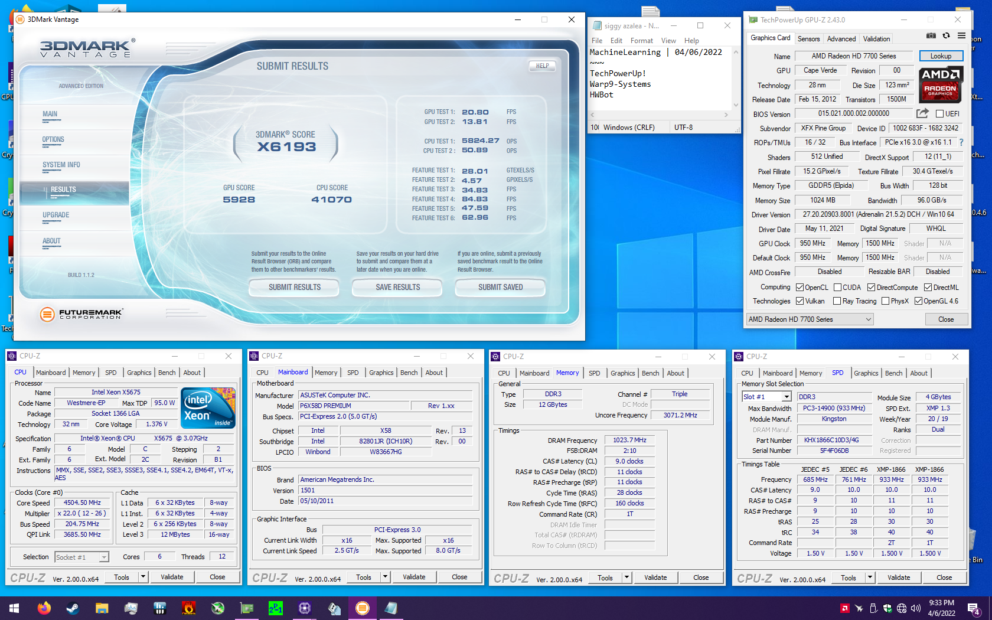Click the volume speaker tray icon
Image resolution: width=992 pixels, height=620 pixels.
pyautogui.click(x=916, y=608)
